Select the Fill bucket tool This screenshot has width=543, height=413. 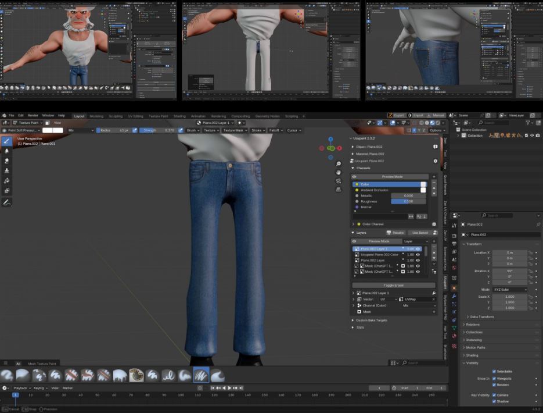point(7,180)
